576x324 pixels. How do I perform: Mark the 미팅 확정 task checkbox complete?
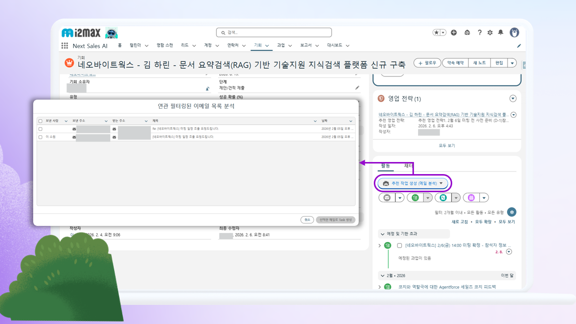click(399, 246)
